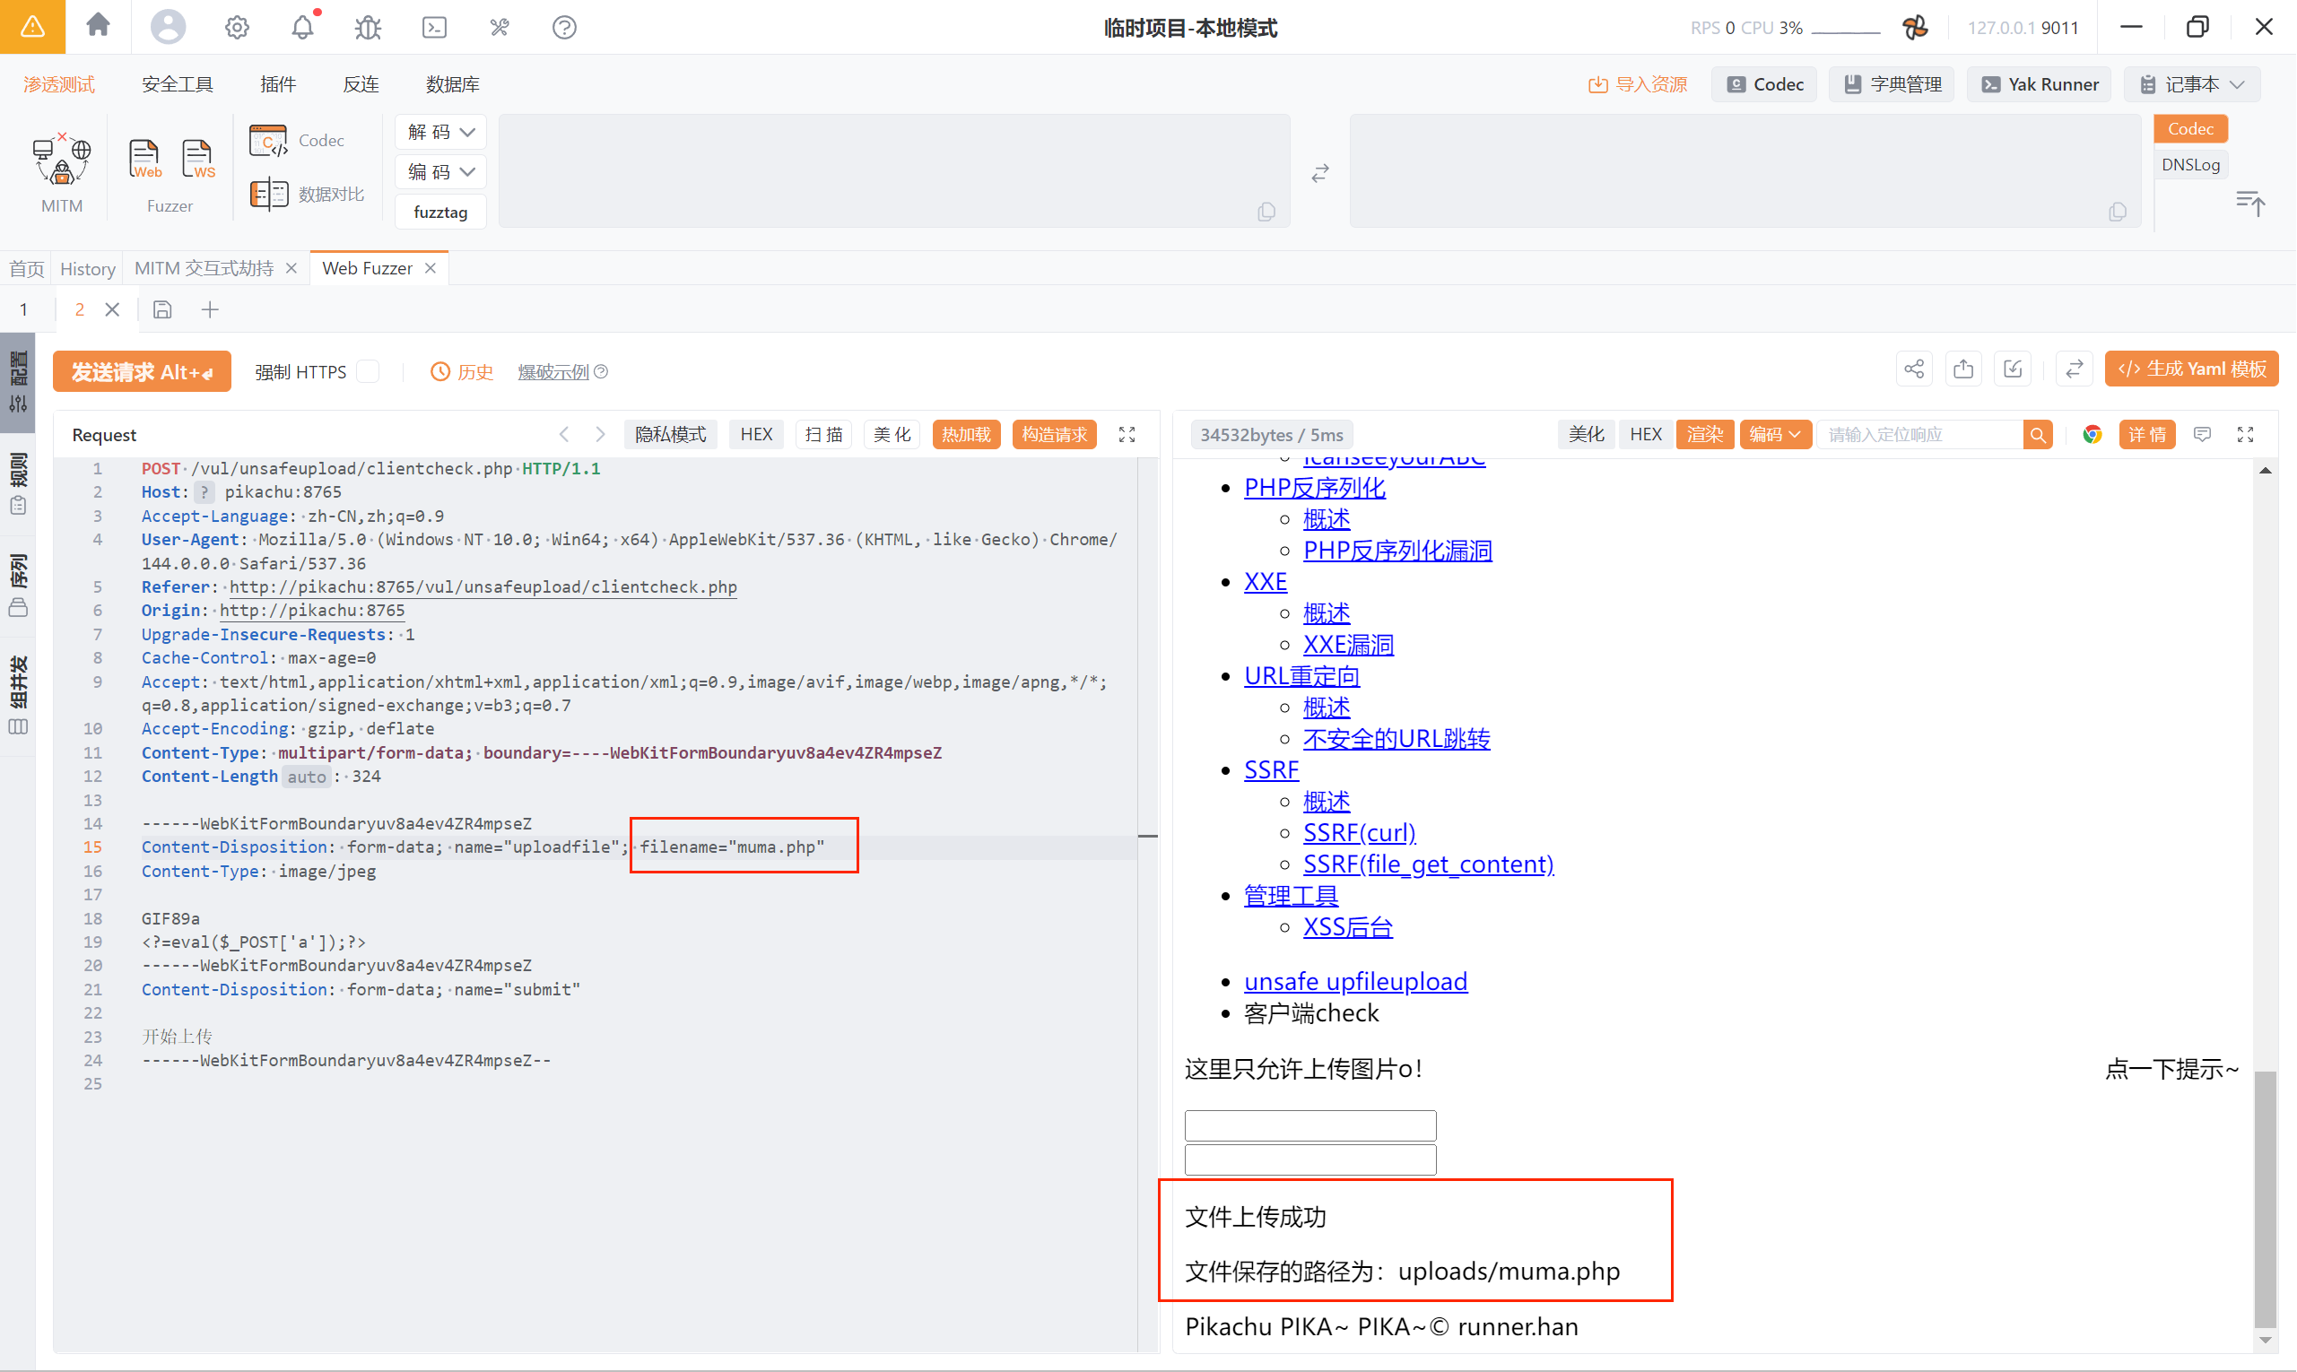Expand the 解码 decode dropdown
Viewport: 2297px width, 1372px height.
click(441, 132)
